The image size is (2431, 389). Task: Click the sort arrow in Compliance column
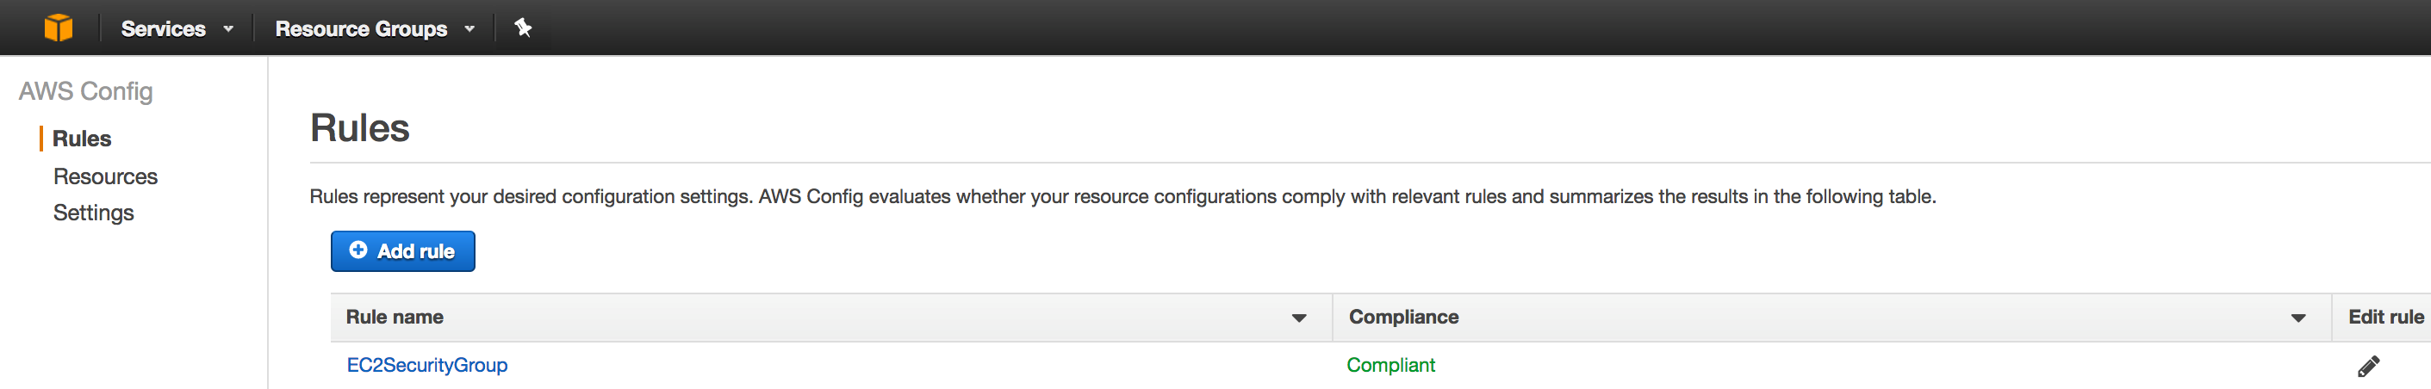(x=2298, y=318)
